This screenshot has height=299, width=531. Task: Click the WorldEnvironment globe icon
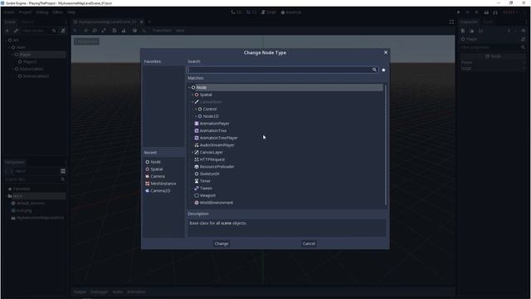[197, 203]
